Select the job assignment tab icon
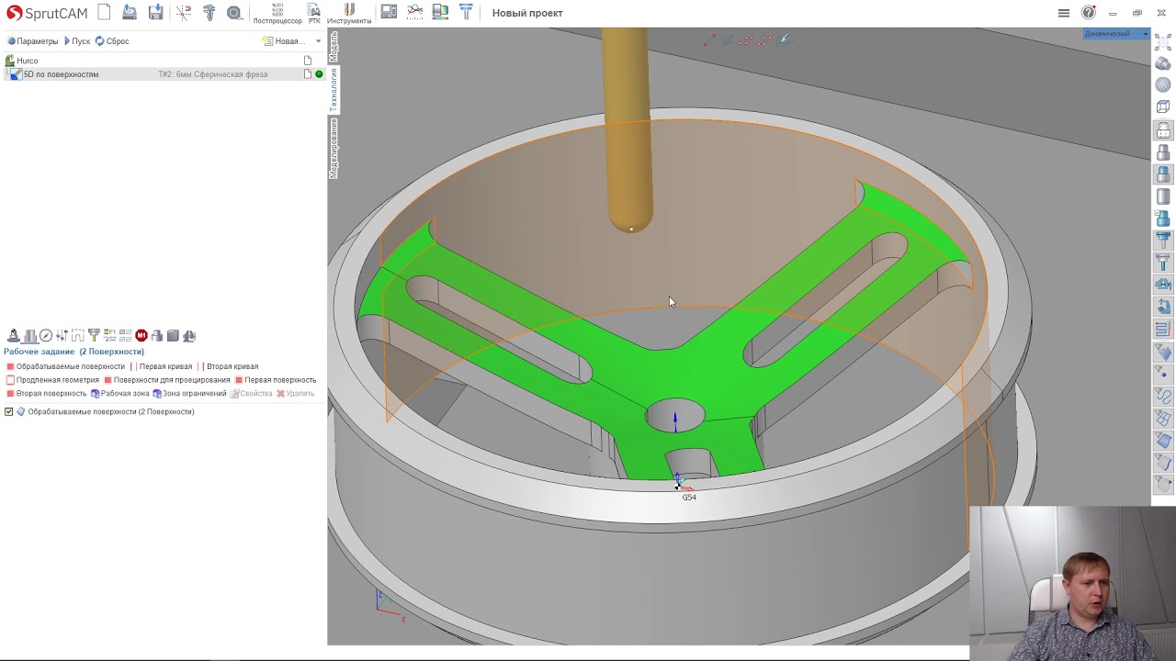The image size is (1176, 661). tap(30, 336)
